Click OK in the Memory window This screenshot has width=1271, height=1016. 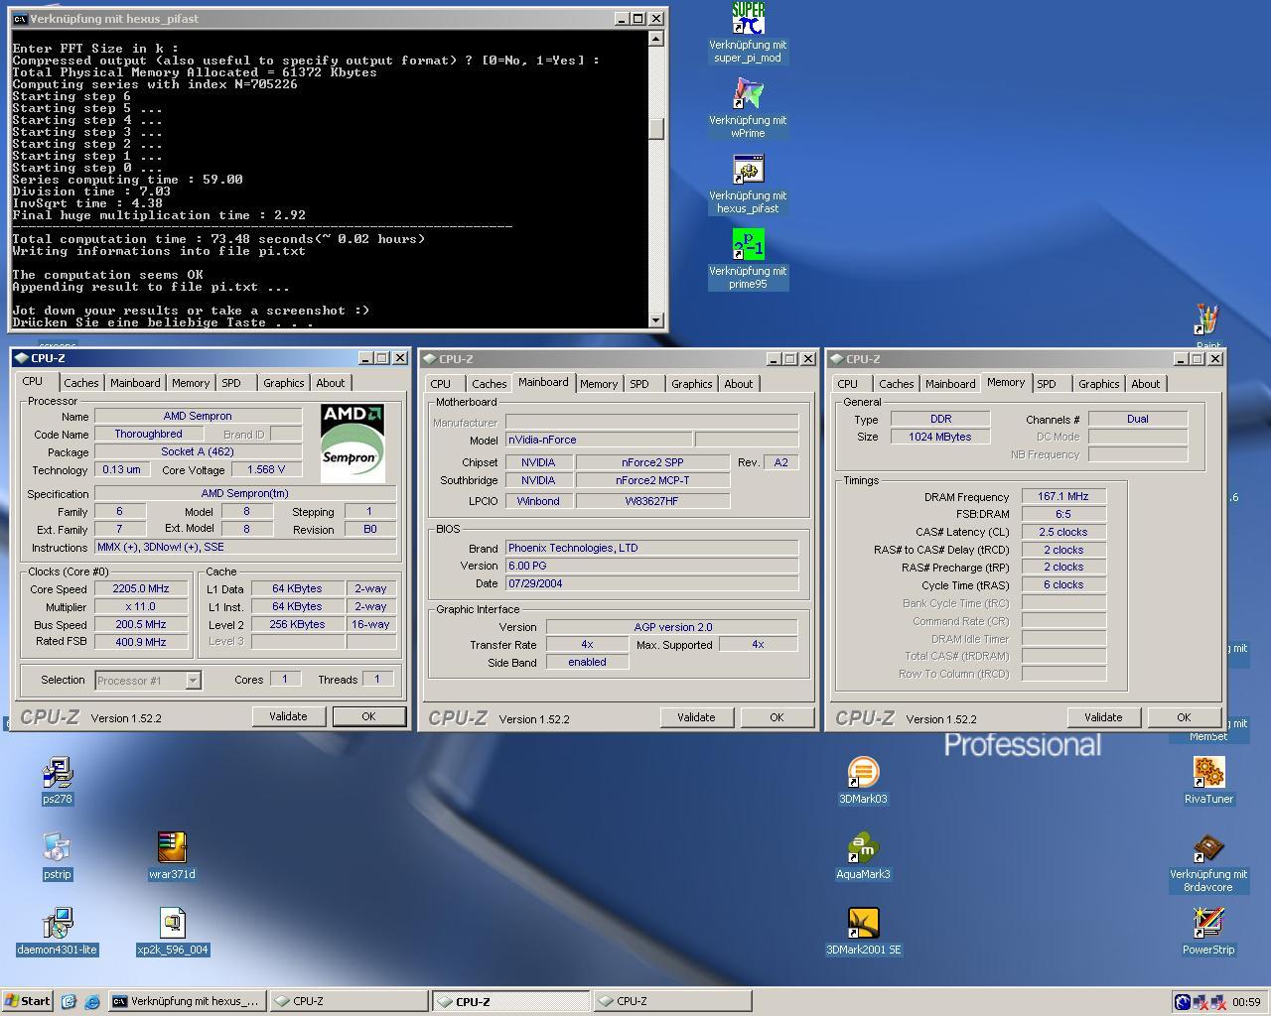(x=1184, y=717)
